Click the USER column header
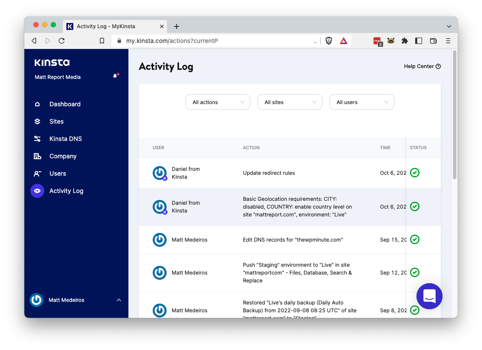Screen dimensions: 482x350 pyautogui.click(x=158, y=148)
